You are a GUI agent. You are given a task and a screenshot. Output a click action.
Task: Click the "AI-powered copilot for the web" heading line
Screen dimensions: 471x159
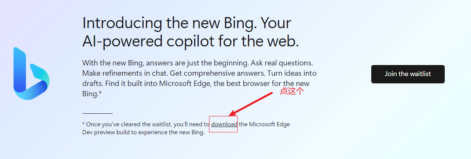click(190, 41)
